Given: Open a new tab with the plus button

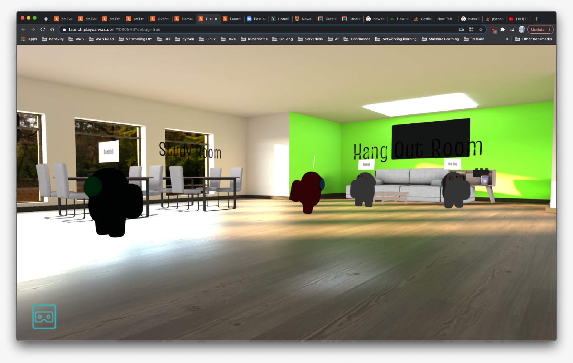Looking at the screenshot, I should pos(537,19).
